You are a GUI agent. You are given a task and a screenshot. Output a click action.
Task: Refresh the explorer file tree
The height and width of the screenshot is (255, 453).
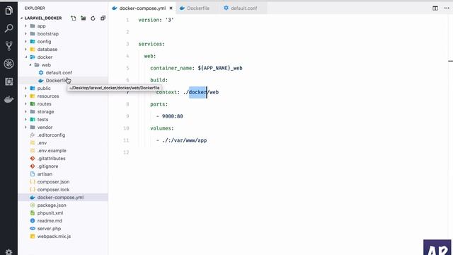pyautogui.click(x=93, y=18)
